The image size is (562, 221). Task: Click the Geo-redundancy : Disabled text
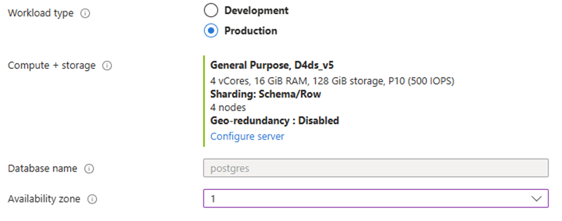coord(274,121)
